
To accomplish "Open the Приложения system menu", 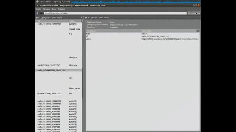I will click(x=45, y=1).
